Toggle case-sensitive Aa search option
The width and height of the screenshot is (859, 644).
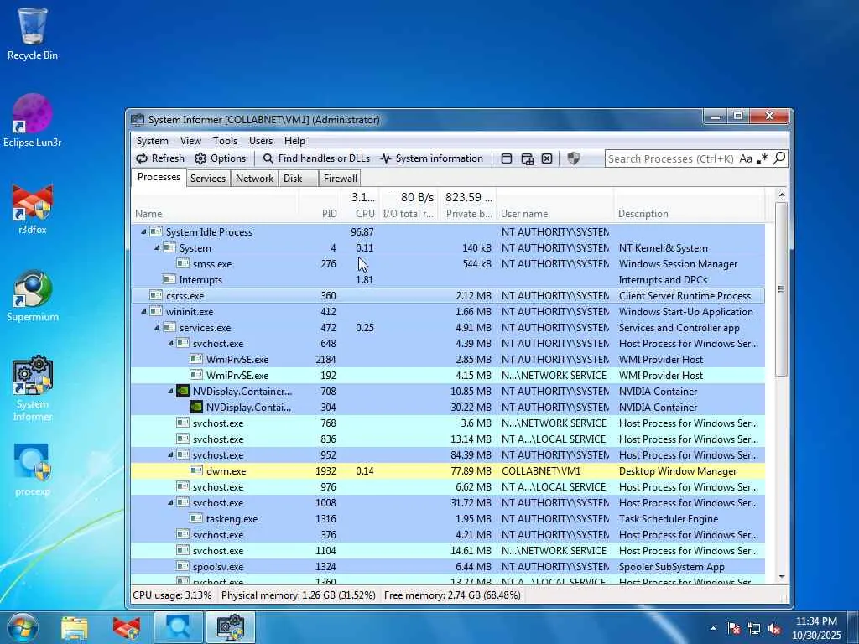[x=746, y=158]
